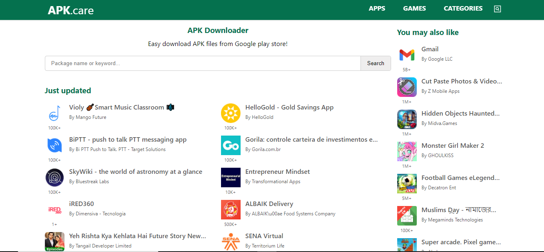Open the SkyWiki astronomy icon
This screenshot has height=252, width=544.
[x=54, y=177]
